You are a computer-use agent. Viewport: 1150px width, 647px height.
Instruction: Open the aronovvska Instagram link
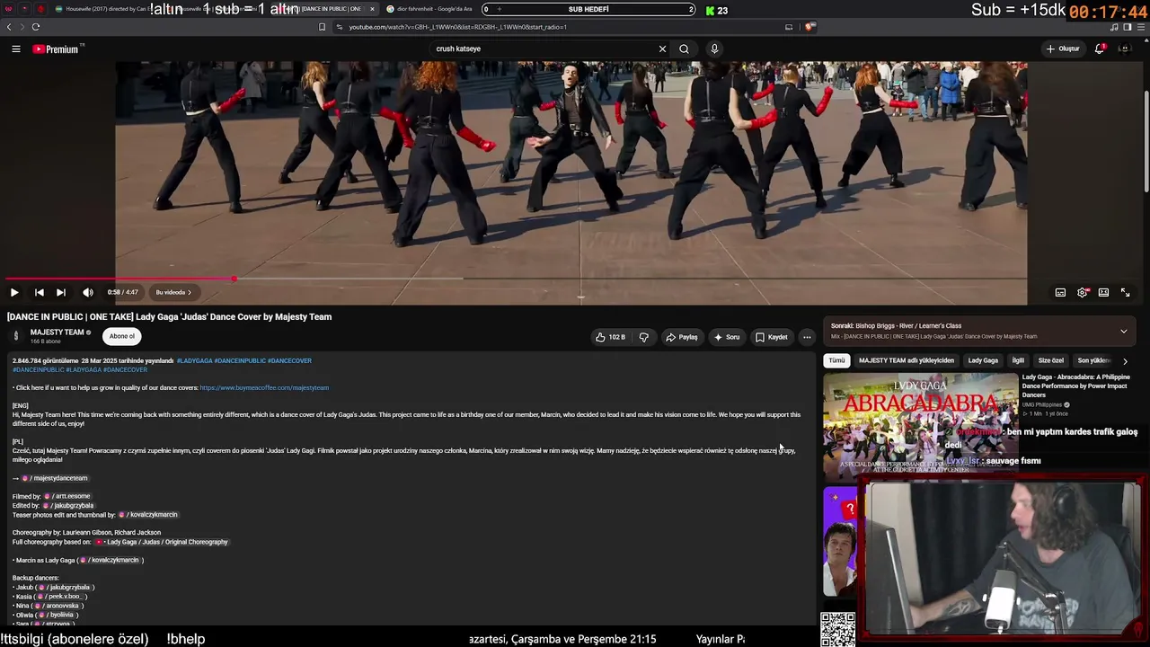coord(58,606)
